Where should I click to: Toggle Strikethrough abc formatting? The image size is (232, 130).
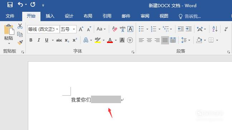[59, 40]
